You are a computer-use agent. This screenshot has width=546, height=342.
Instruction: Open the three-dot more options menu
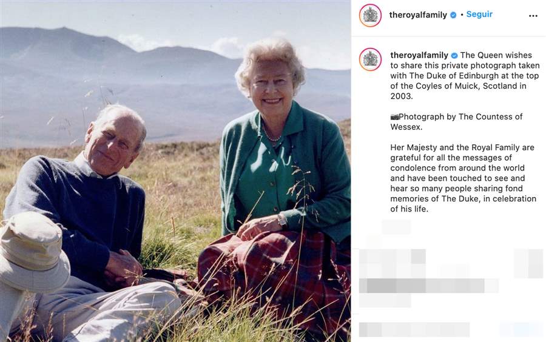tap(533, 16)
